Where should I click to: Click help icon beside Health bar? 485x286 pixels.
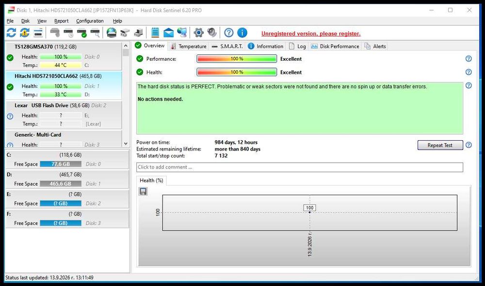(x=469, y=72)
